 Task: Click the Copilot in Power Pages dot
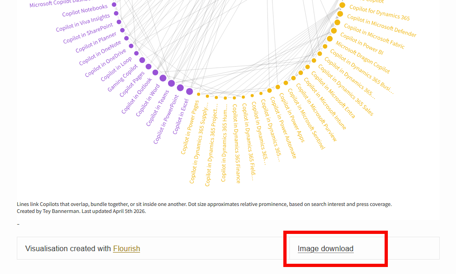pyautogui.click(x=199, y=94)
